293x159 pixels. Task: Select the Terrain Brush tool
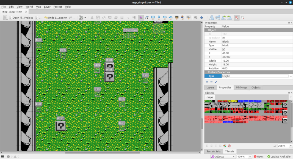98,18
